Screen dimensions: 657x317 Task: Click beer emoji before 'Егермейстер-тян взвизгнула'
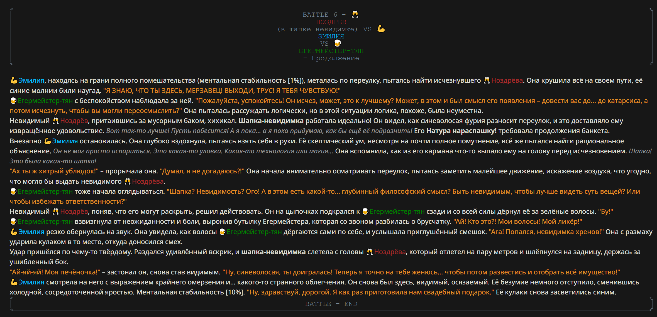click(13, 222)
